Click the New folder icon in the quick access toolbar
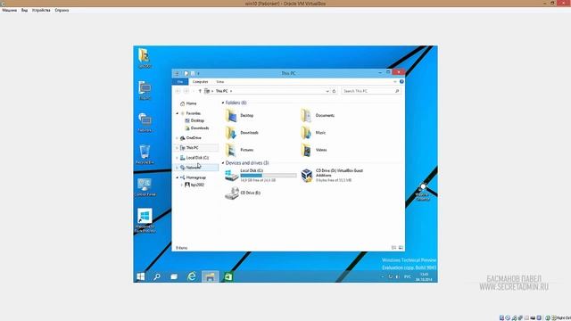The width and height of the screenshot is (571, 321). tap(193, 73)
